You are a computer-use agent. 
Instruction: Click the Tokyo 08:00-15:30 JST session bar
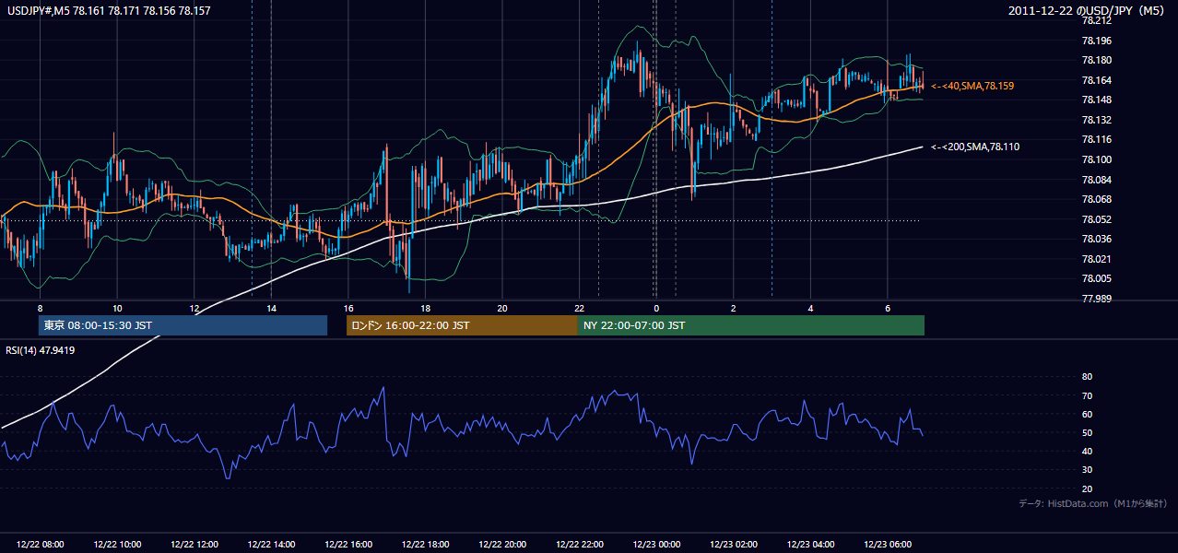click(x=183, y=325)
